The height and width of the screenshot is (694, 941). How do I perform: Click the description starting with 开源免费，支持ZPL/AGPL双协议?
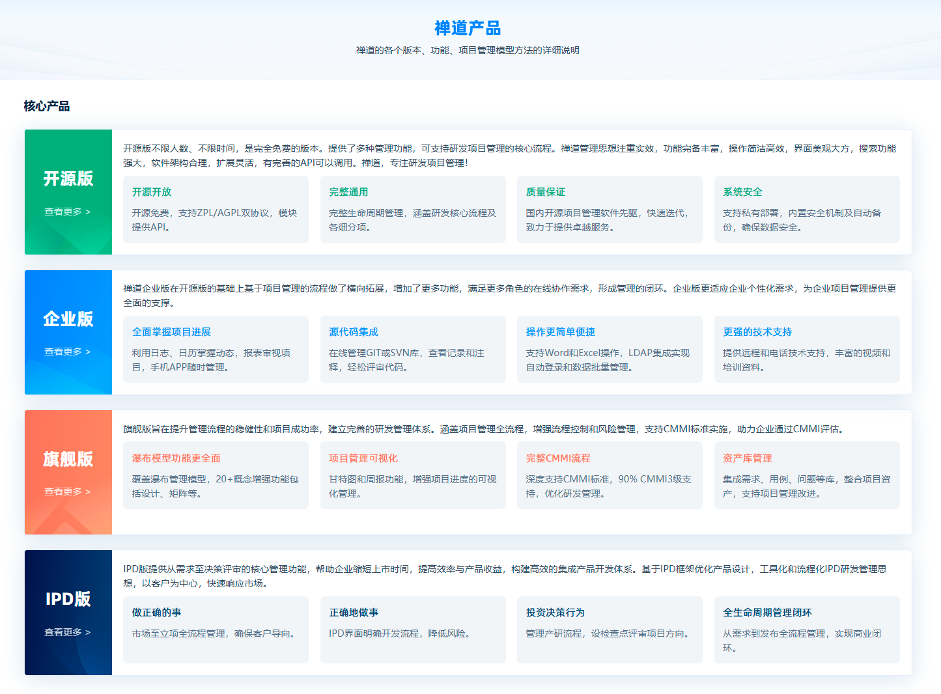tap(215, 220)
